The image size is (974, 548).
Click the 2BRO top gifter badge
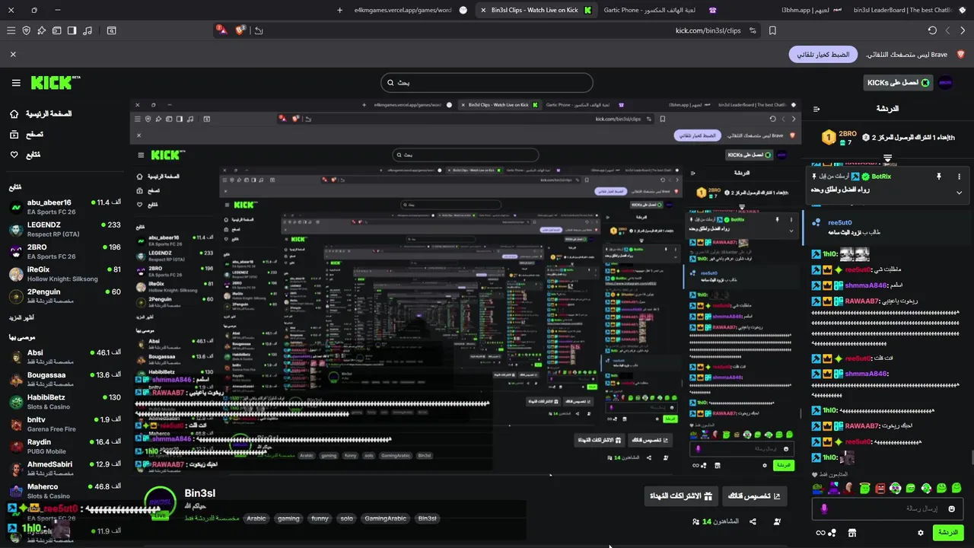click(x=829, y=137)
